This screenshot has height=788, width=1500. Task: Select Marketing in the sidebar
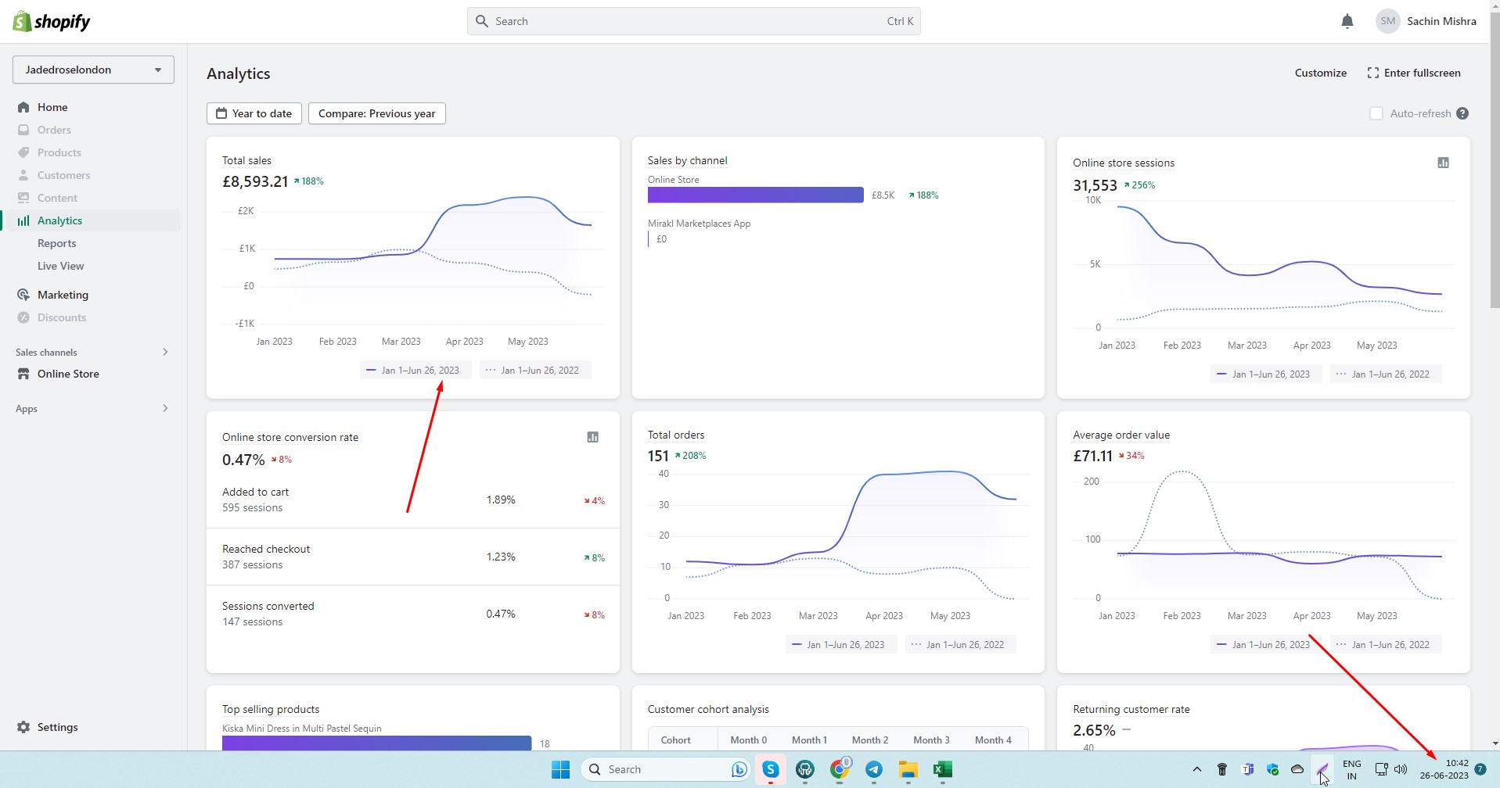tap(63, 295)
